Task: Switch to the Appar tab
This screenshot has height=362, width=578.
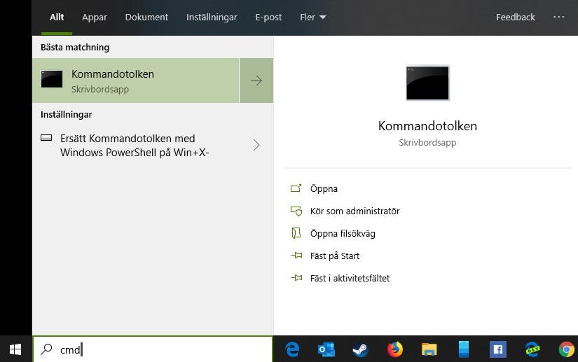Action: [95, 18]
